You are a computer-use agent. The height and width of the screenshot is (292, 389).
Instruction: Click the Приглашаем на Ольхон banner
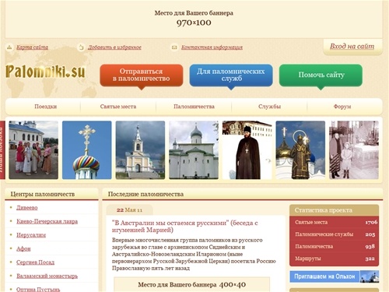click(x=334, y=276)
